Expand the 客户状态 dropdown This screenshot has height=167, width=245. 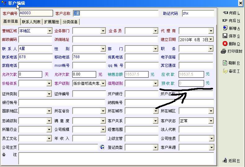click(211, 121)
